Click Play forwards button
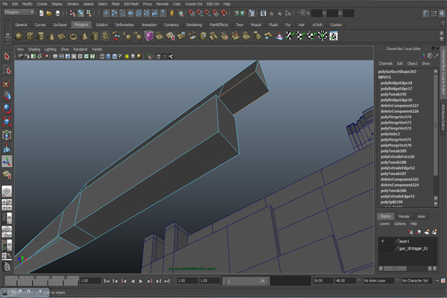This screenshot has height=298, width=447. coord(141,281)
